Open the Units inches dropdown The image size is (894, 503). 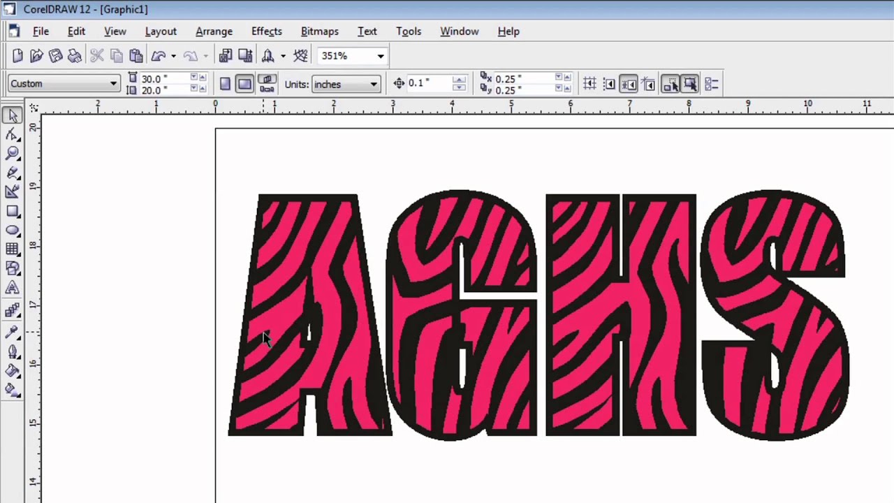[374, 85]
